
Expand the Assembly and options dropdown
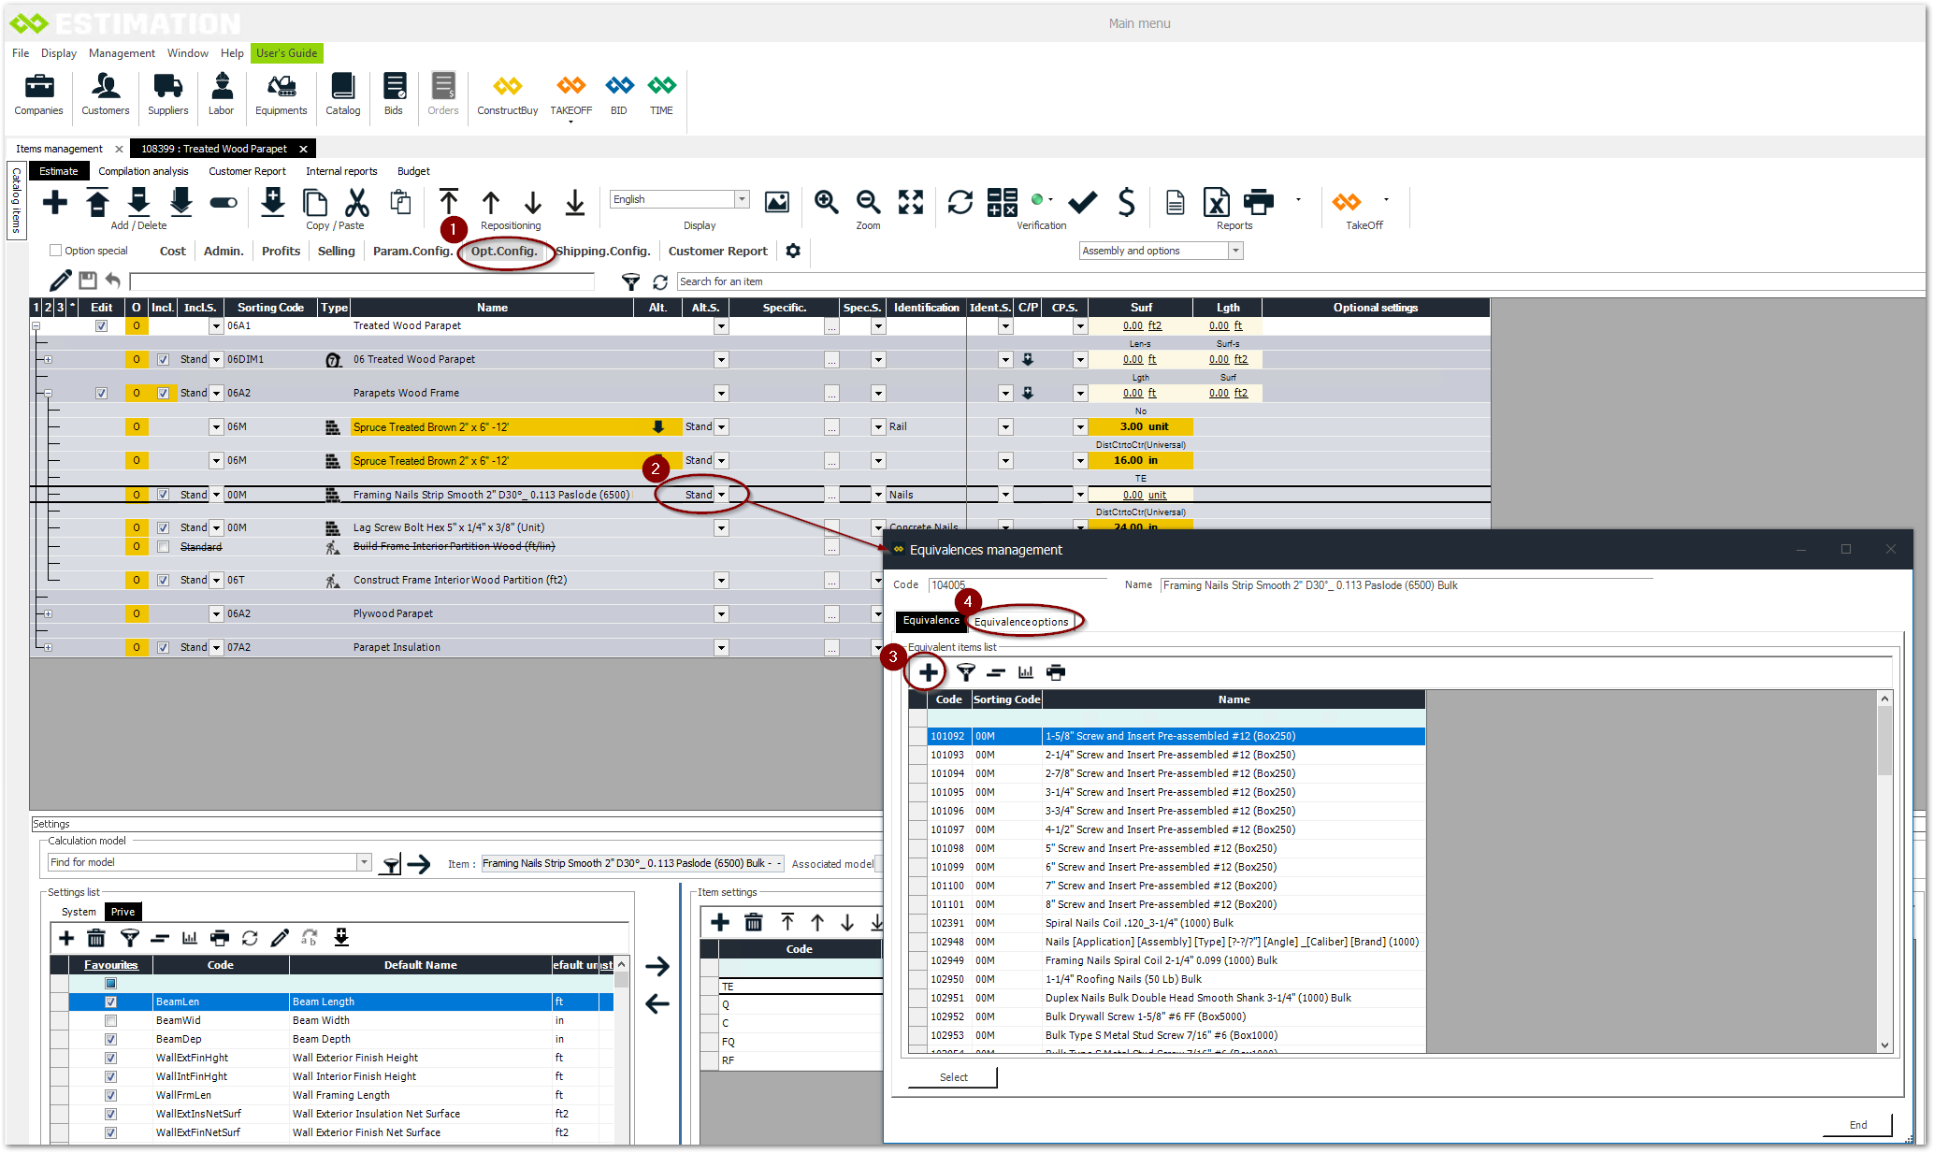pos(1235,251)
